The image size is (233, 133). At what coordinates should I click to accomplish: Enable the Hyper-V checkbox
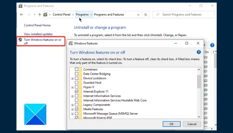[77, 87]
